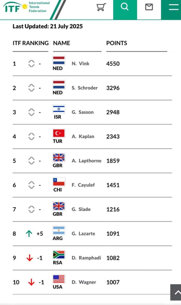This screenshot has width=181, height=305.
Task: Click the POINTS column header
Action: point(117,43)
